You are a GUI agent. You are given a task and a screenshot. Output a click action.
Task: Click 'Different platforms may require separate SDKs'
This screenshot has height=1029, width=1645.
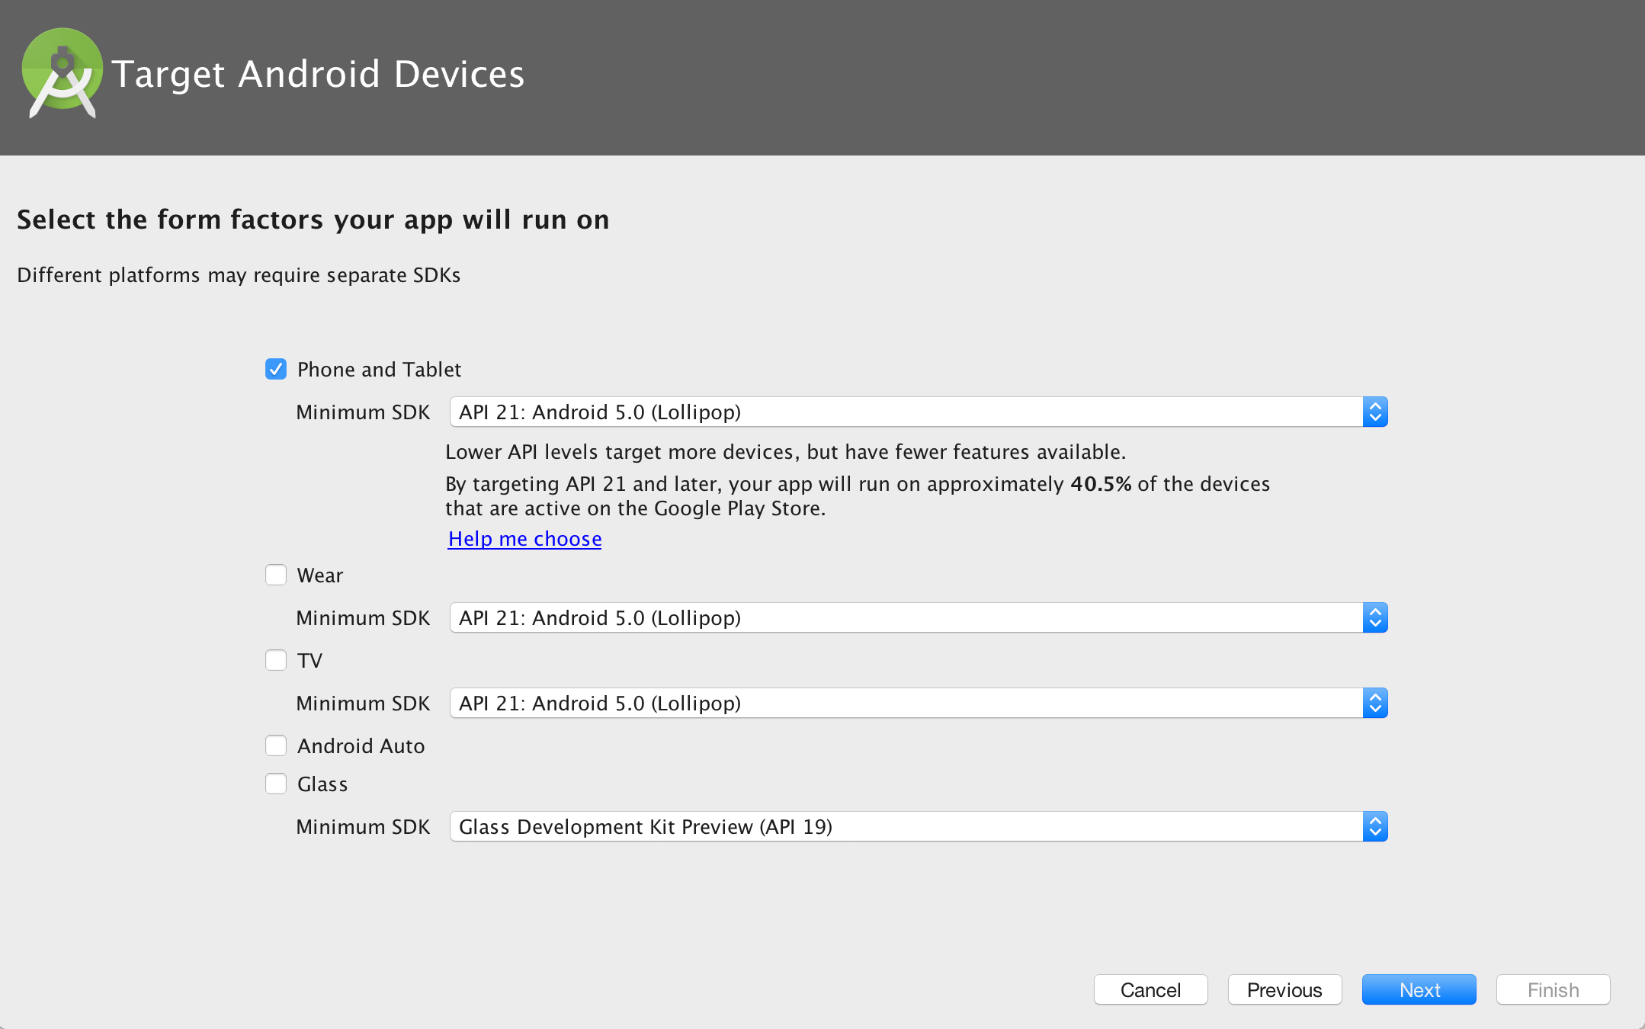click(x=239, y=275)
